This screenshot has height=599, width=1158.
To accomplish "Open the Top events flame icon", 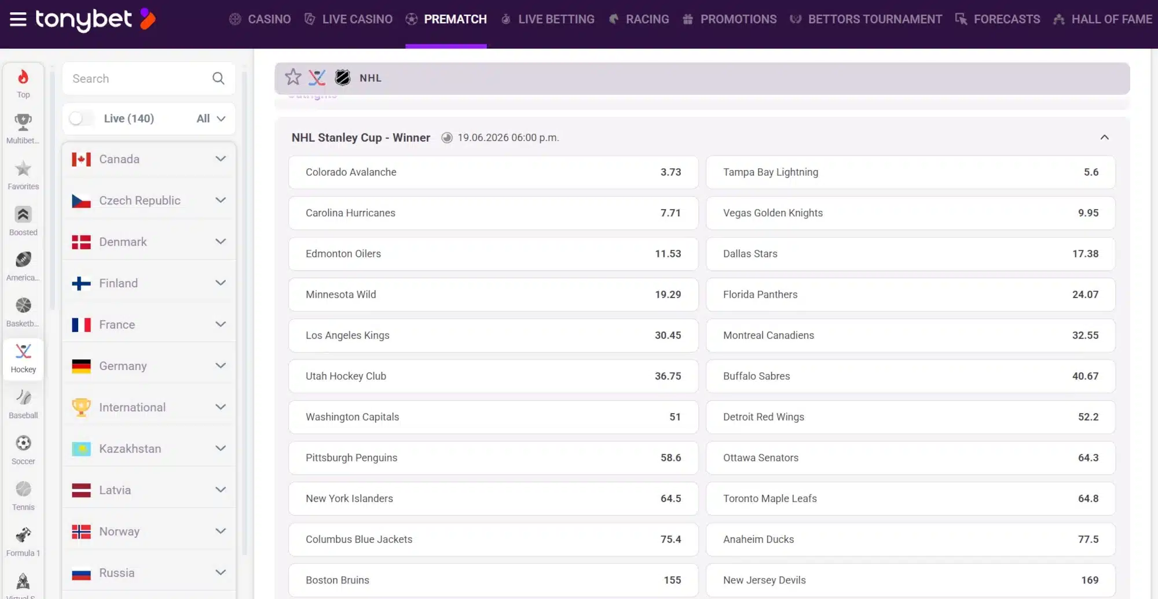I will (23, 80).
